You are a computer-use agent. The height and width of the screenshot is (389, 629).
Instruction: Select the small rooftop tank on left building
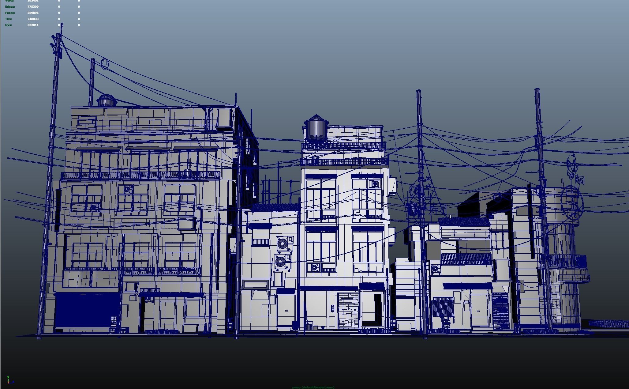click(106, 101)
